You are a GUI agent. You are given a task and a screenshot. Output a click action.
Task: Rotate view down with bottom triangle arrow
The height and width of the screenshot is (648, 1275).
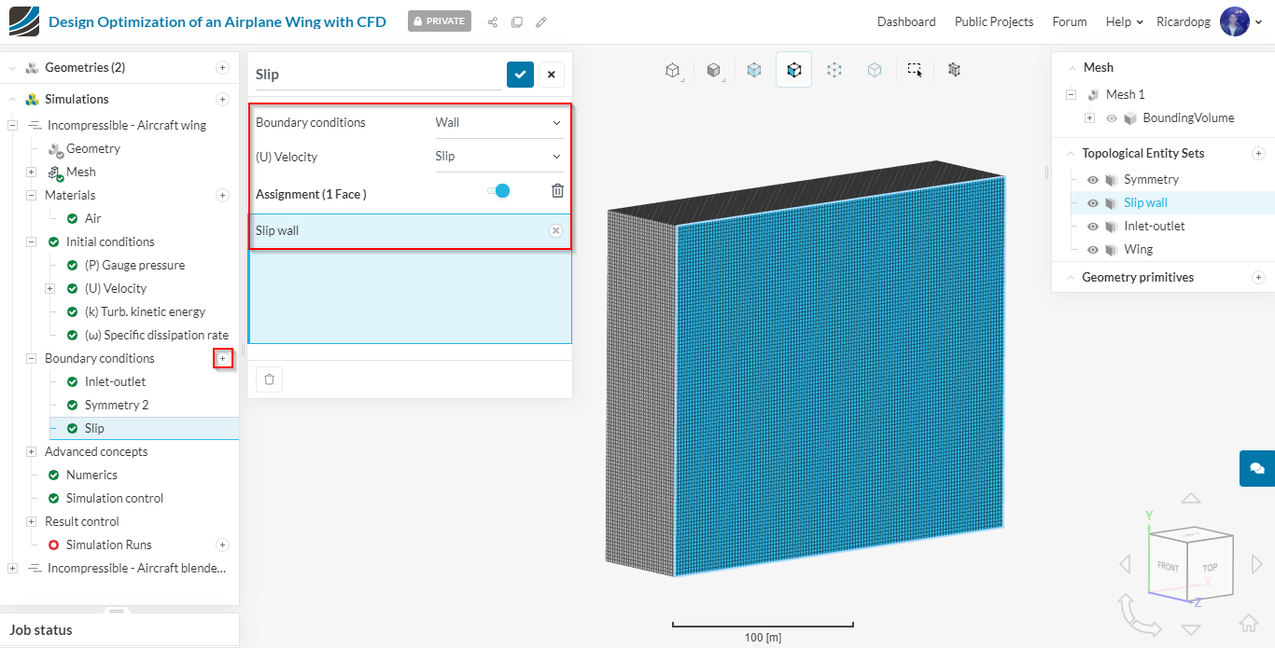(x=1190, y=630)
